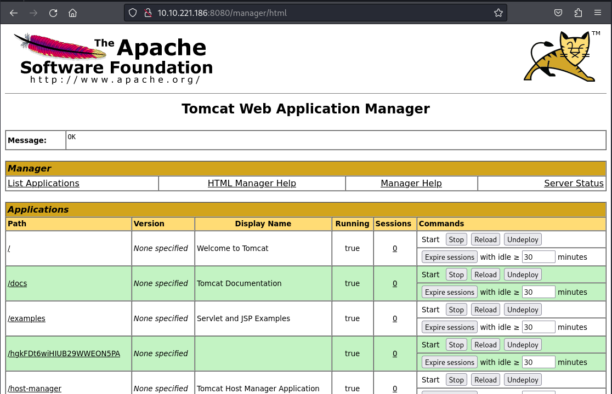Open Server Status link

tap(574, 184)
